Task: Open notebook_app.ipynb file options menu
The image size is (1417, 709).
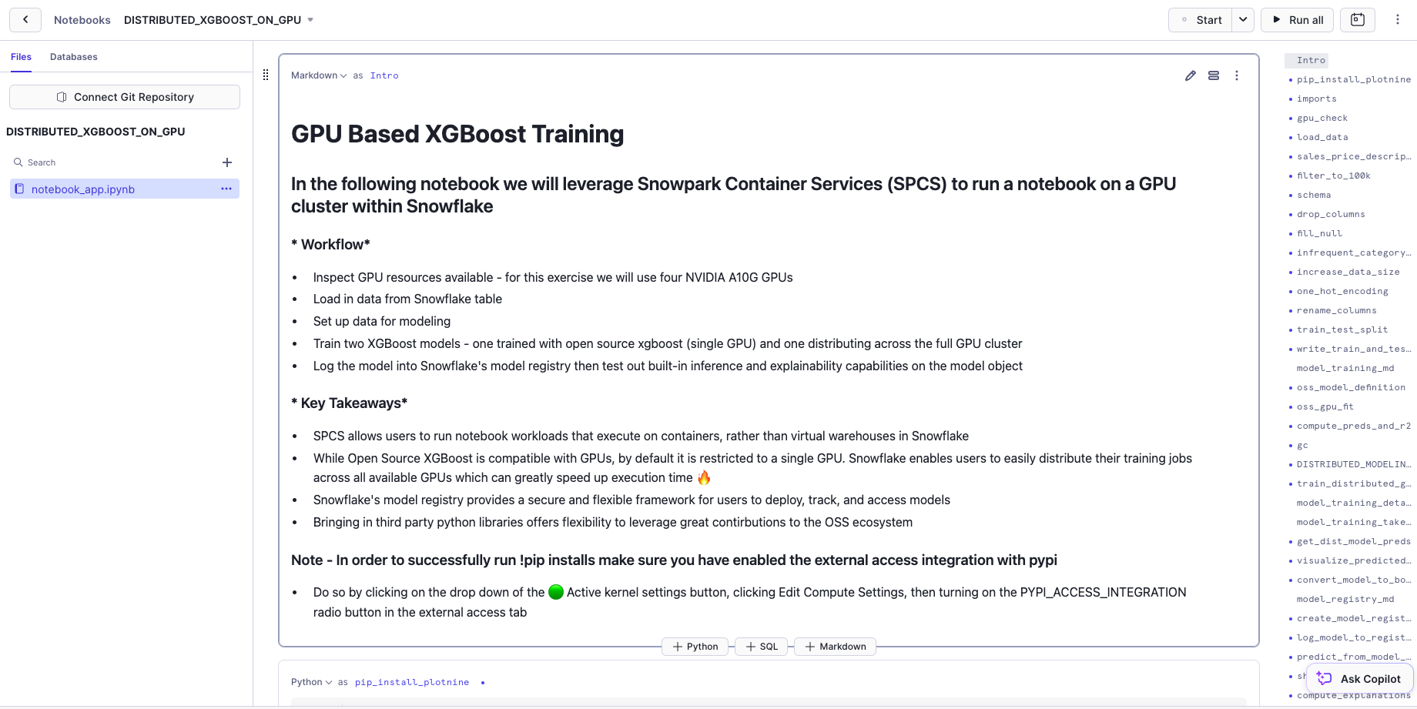Action: (226, 189)
